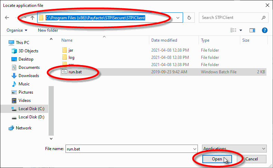Click New folder in the toolbar
The width and height of the screenshot is (273, 168).
[x=48, y=30]
